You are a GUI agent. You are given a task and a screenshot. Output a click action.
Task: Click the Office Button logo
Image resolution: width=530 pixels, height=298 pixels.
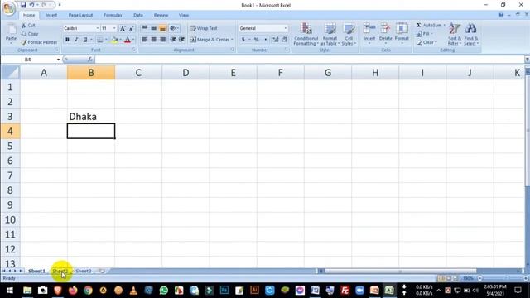pos(9,8)
